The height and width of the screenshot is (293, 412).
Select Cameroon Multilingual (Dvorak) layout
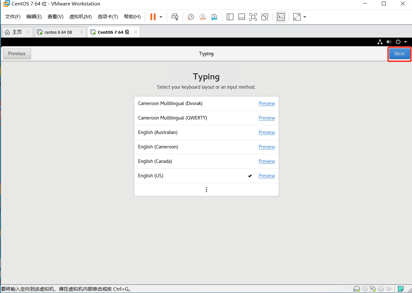(x=206, y=103)
